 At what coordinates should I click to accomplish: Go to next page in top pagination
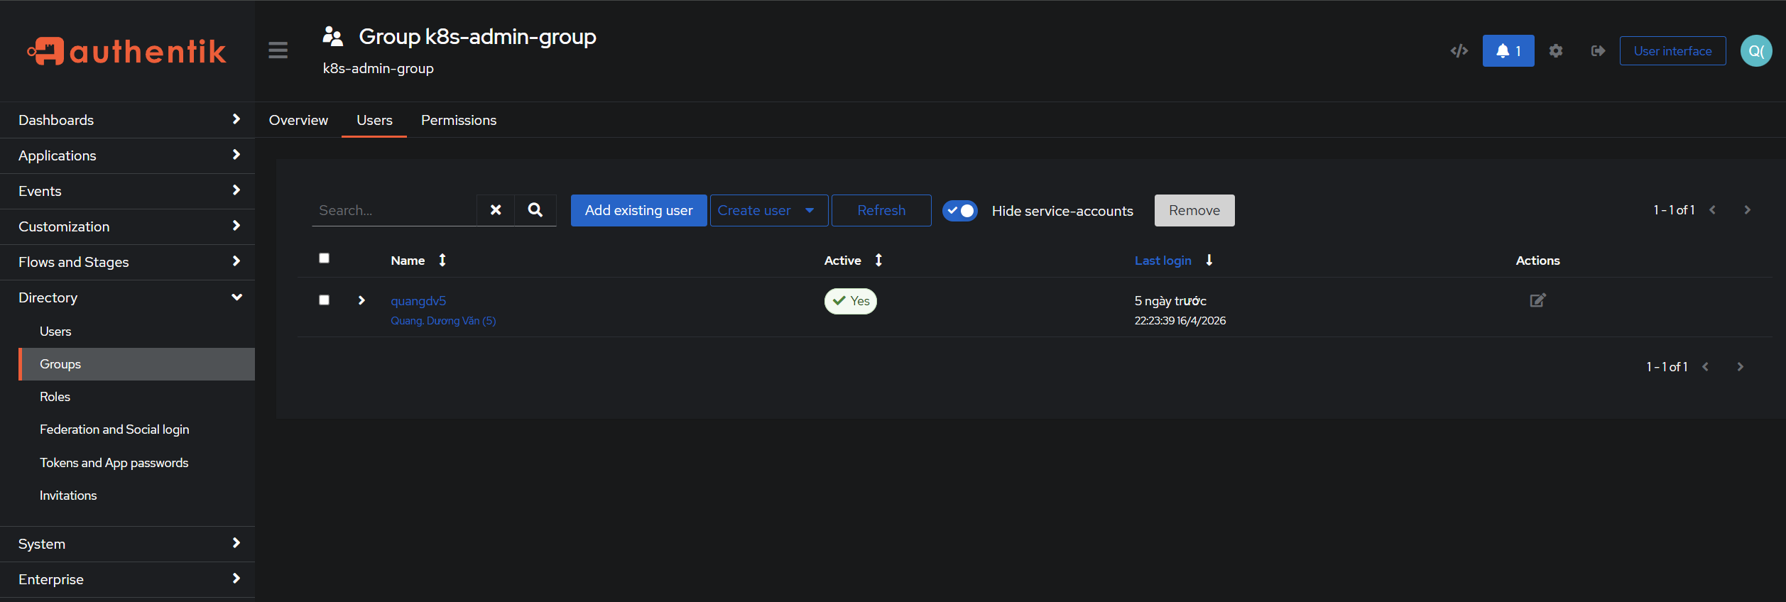pyautogui.click(x=1747, y=210)
